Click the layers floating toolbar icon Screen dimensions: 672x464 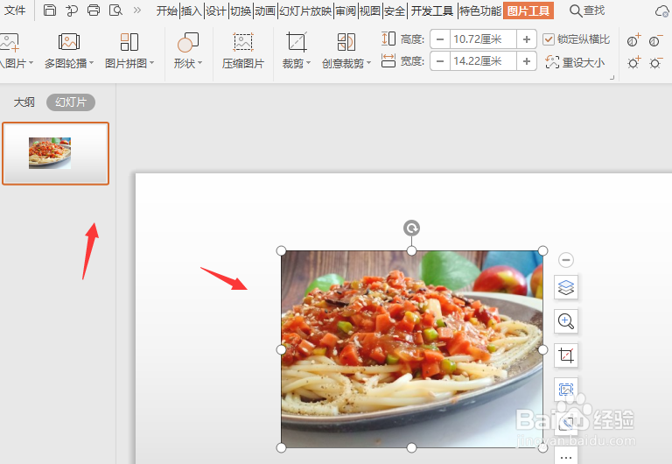click(x=566, y=287)
